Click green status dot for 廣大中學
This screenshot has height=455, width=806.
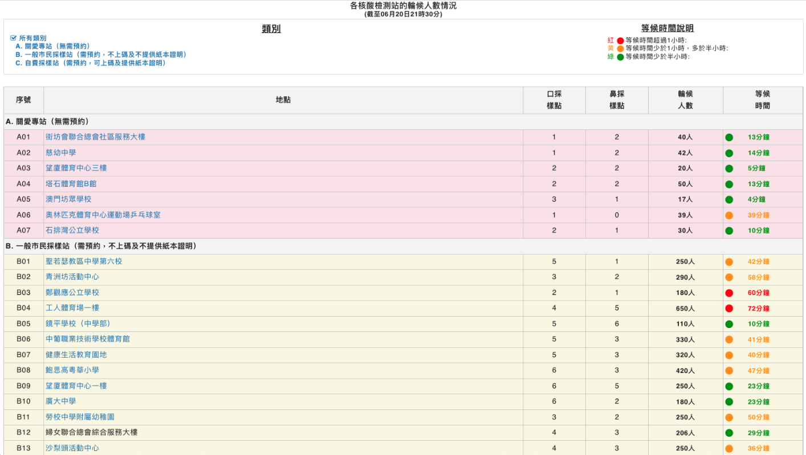click(x=728, y=402)
